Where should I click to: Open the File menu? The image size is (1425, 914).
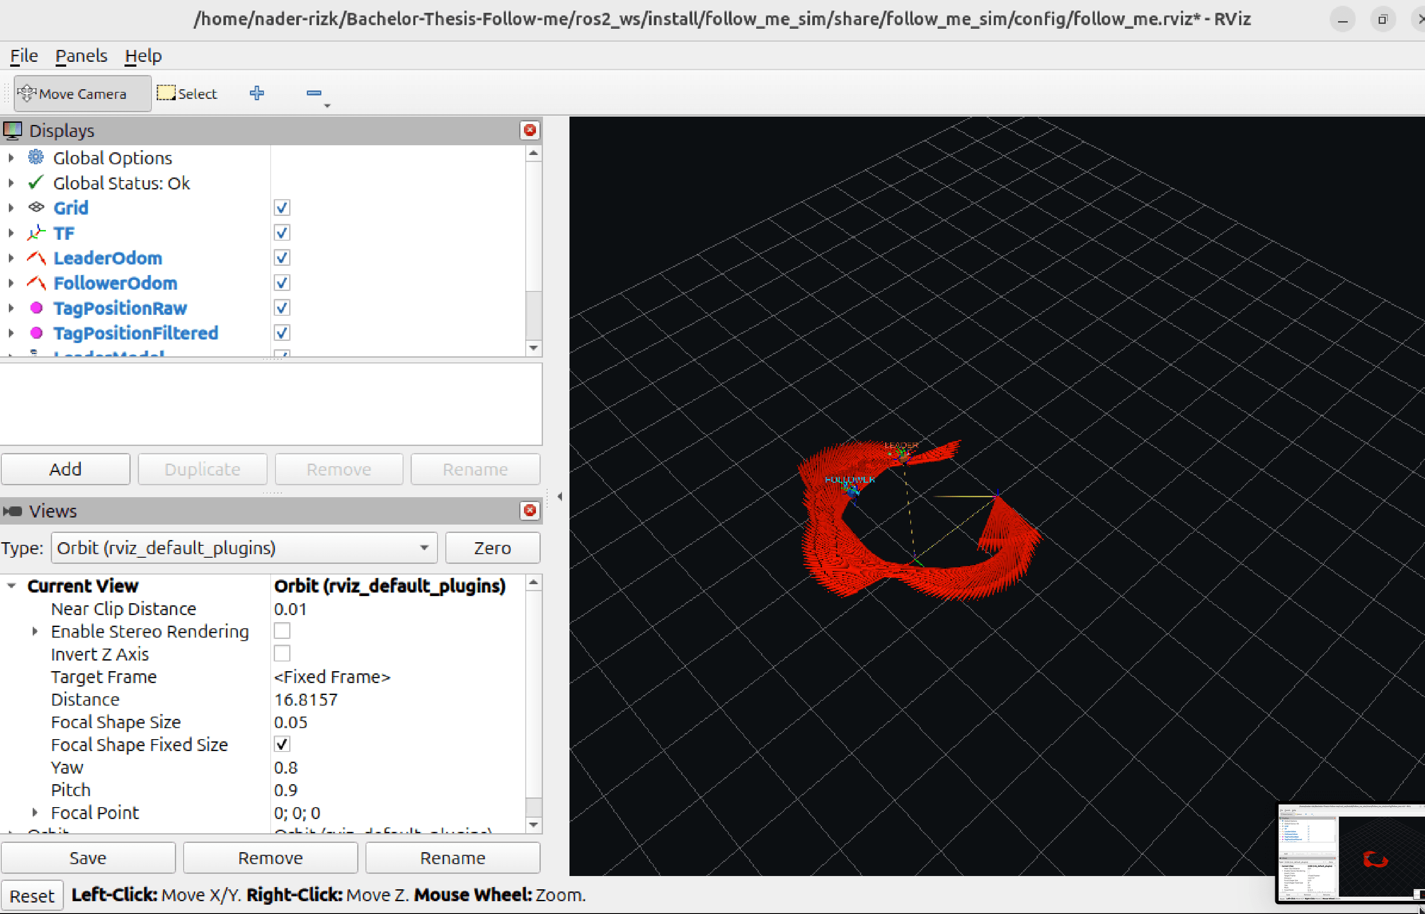[24, 56]
